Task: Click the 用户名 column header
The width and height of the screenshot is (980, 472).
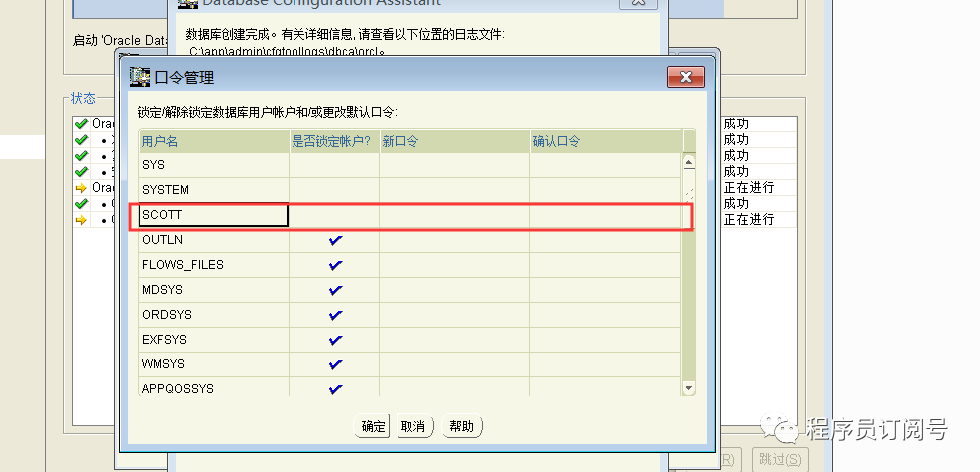Action: coord(214,141)
